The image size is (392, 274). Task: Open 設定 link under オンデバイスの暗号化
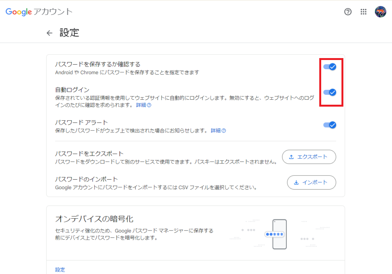[60, 269]
